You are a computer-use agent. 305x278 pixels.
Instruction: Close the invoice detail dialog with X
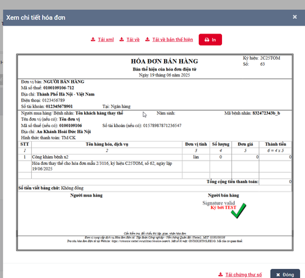(x=295, y=17)
